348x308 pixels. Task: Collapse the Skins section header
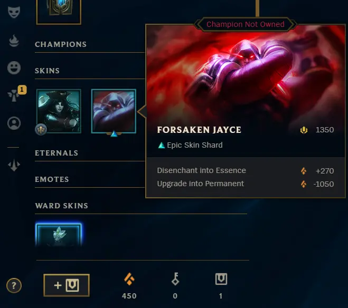(47, 71)
